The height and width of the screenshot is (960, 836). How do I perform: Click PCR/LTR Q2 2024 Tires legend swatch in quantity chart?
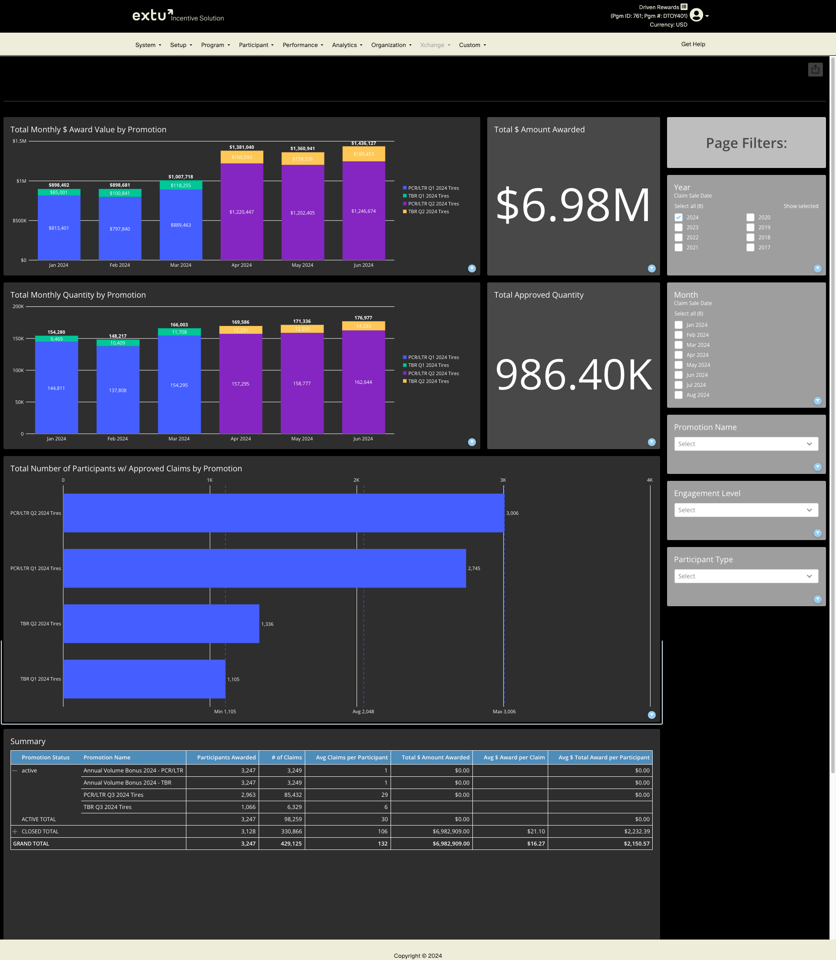405,373
